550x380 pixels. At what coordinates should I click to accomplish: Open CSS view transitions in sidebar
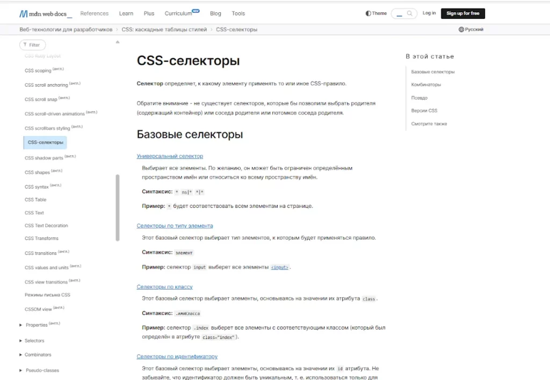tap(52, 281)
